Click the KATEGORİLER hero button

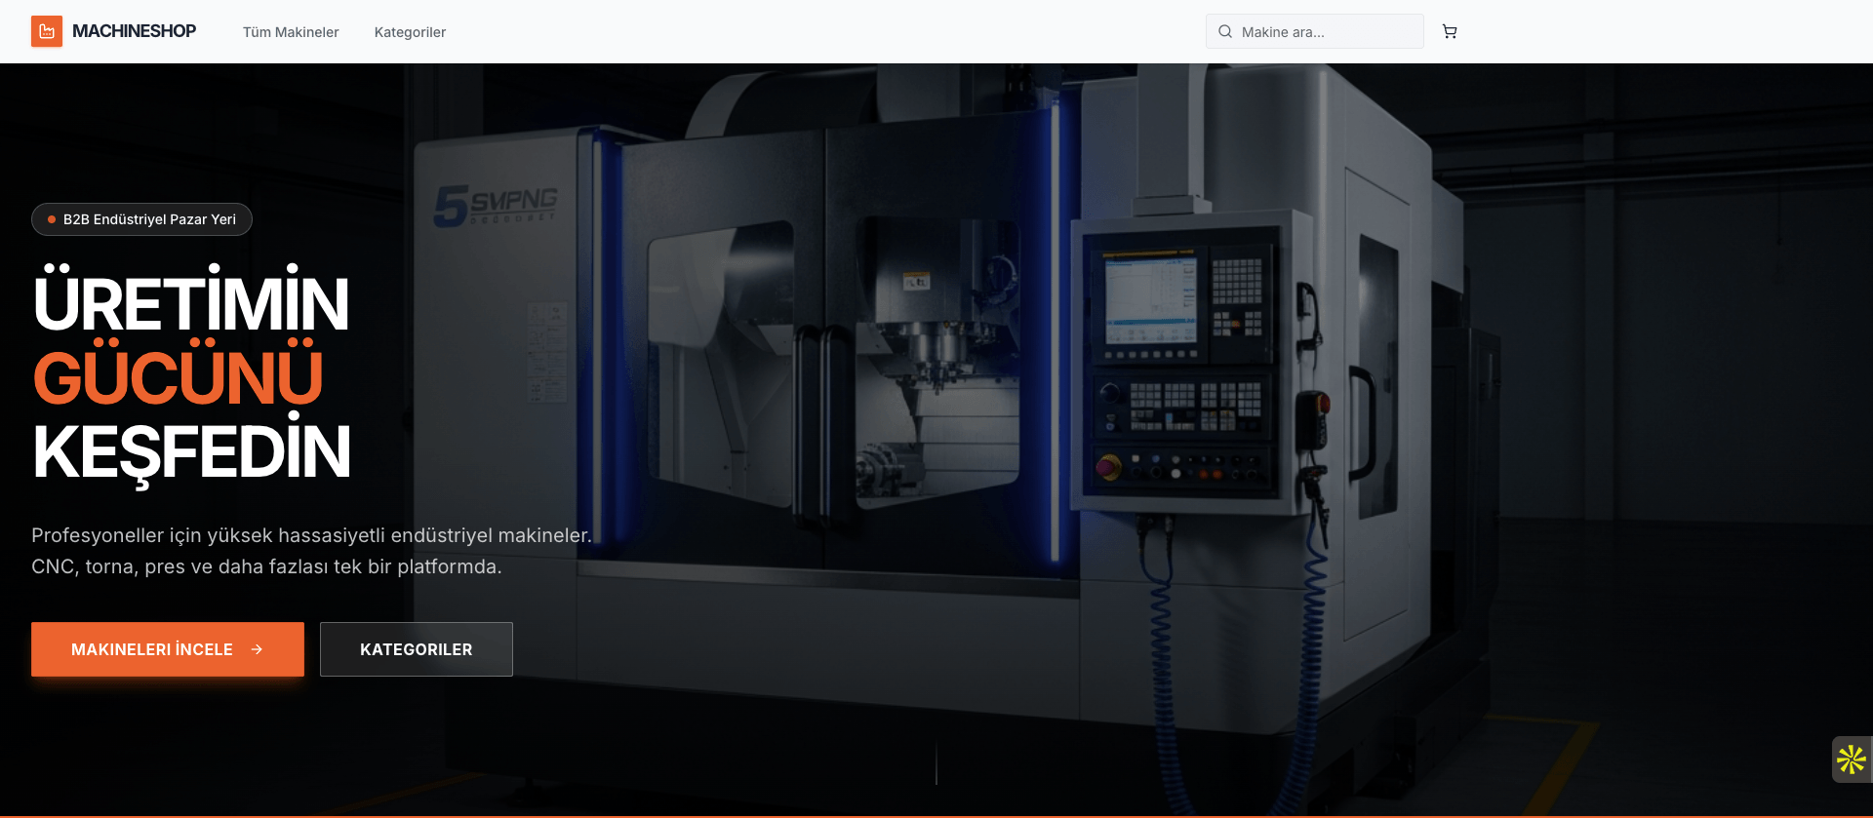(x=417, y=649)
